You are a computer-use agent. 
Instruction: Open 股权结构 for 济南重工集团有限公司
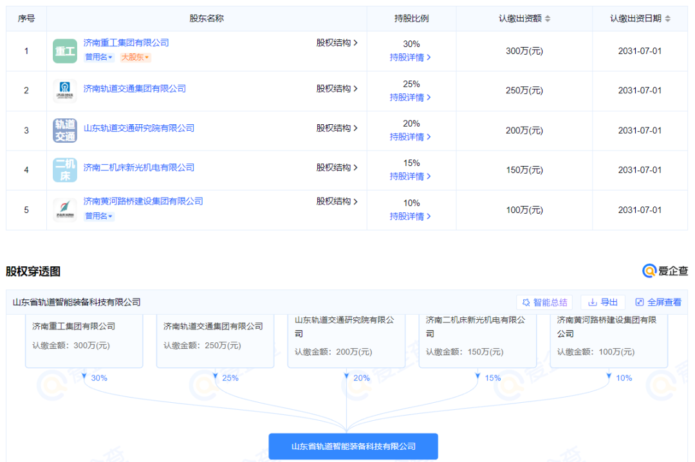coord(337,42)
